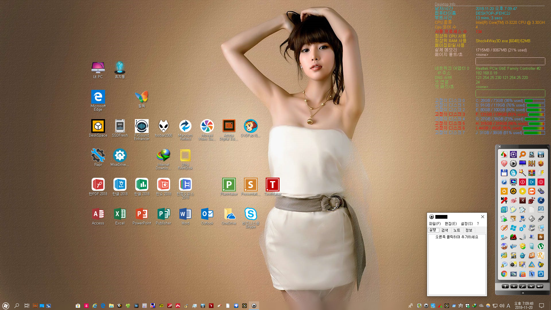Click RH icon in launcher panel
Viewport: 551px width, 310px height.
coord(531,164)
